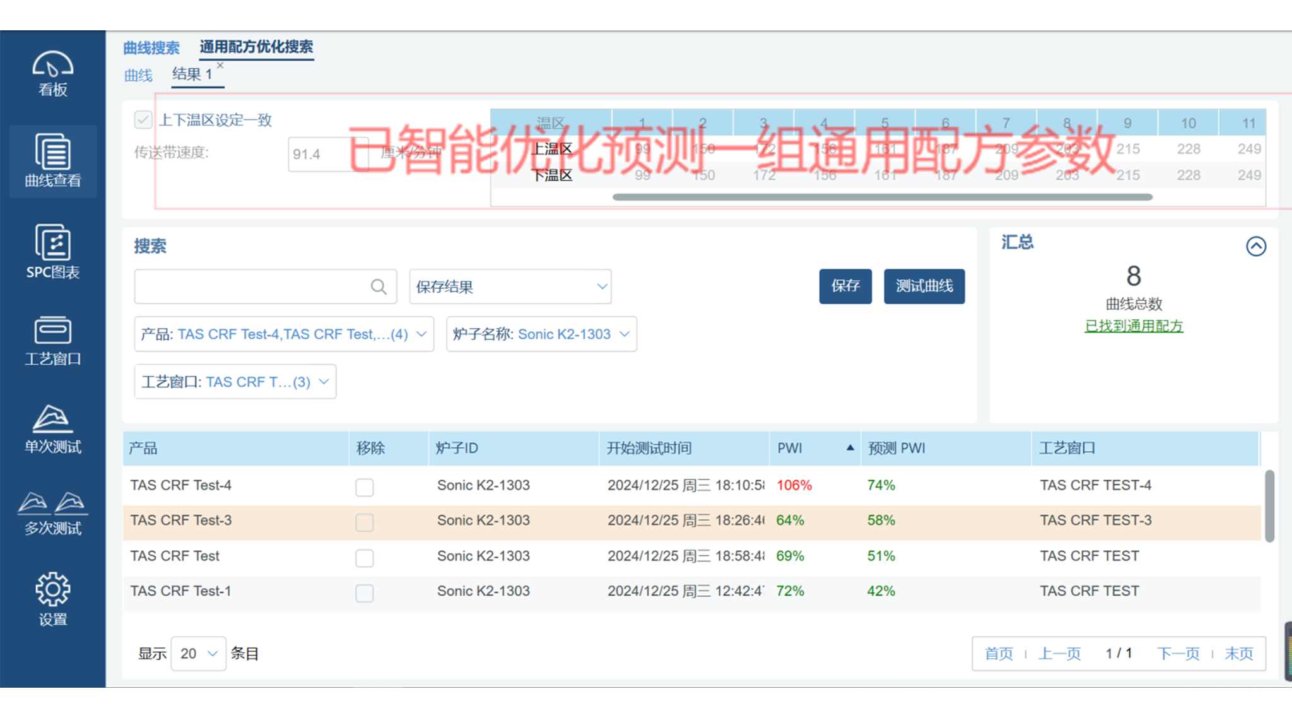Screen dimensions: 1292x718
Task: Open the 看板 dashboard icon
Action: point(53,74)
